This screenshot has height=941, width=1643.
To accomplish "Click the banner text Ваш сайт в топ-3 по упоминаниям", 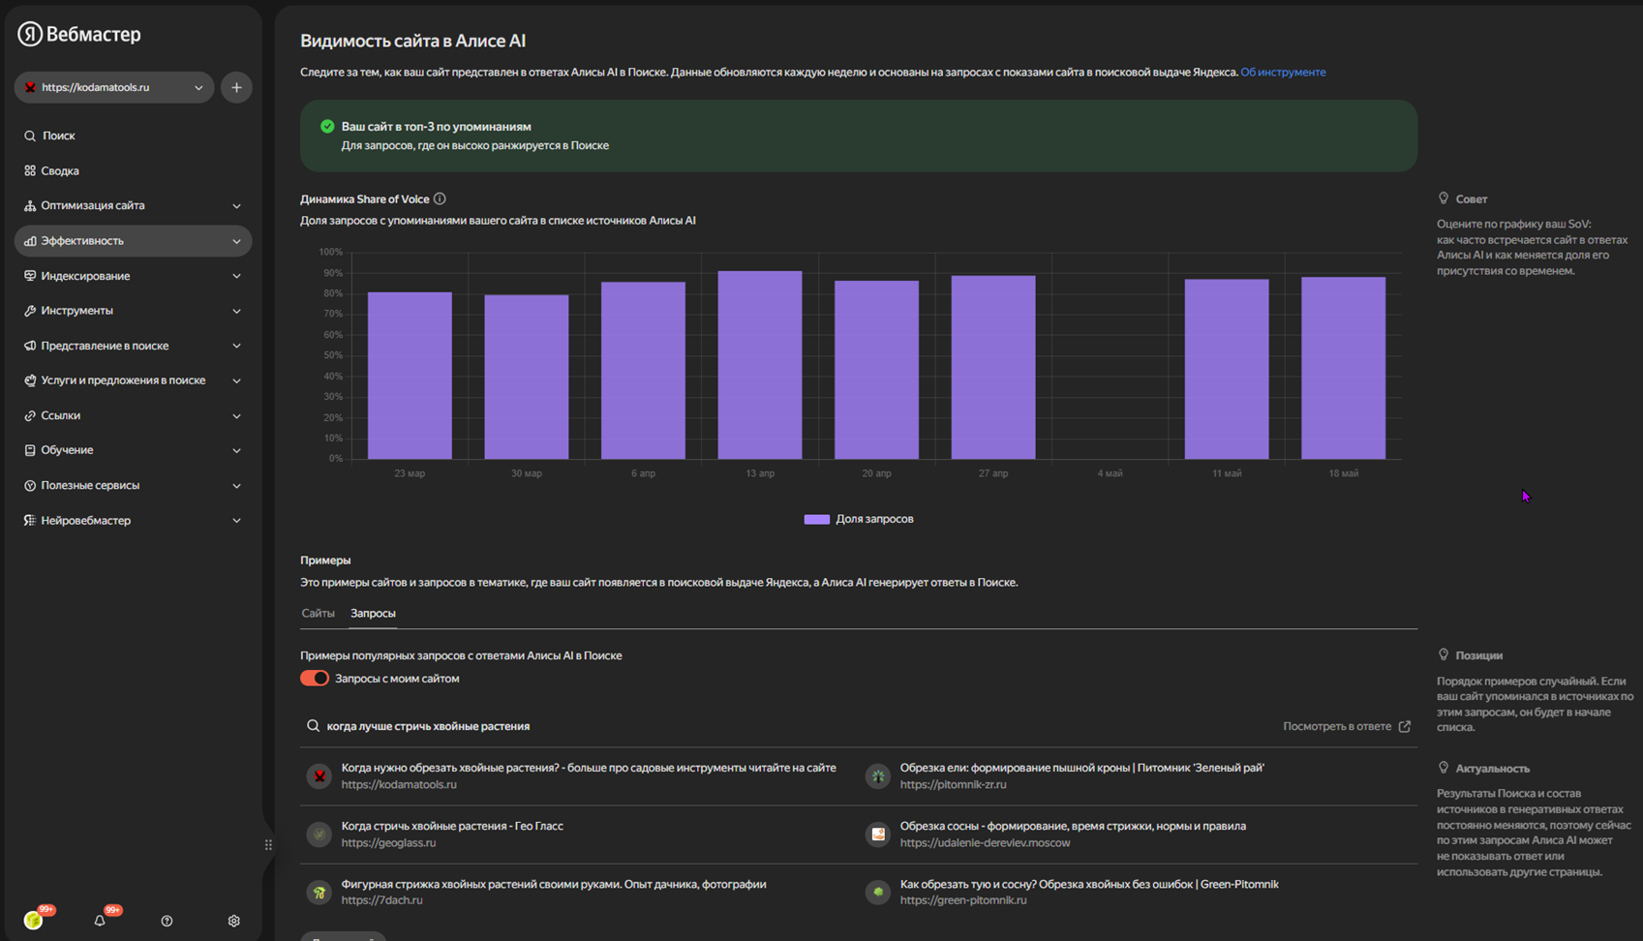I will pyautogui.click(x=436, y=126).
